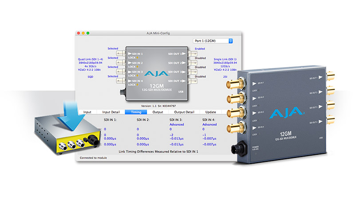Click the 'SQD' label on the left

(91, 77)
